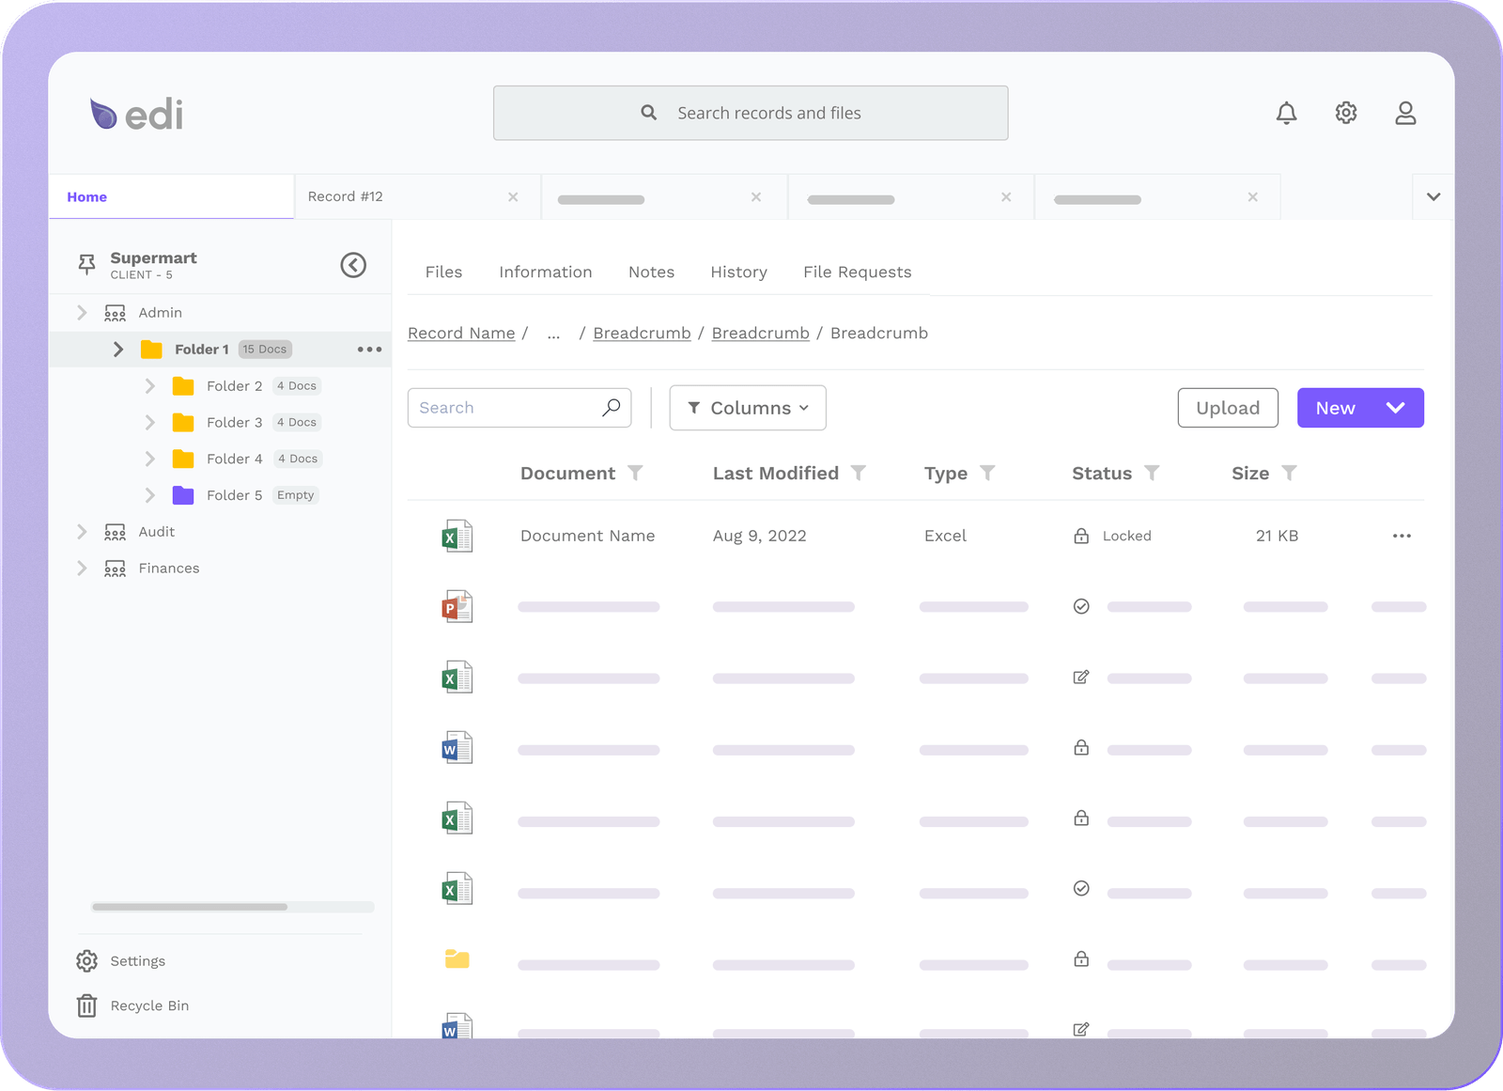Pin the Supermart client record
Screen dimensions: 1503x1091
(x=86, y=265)
